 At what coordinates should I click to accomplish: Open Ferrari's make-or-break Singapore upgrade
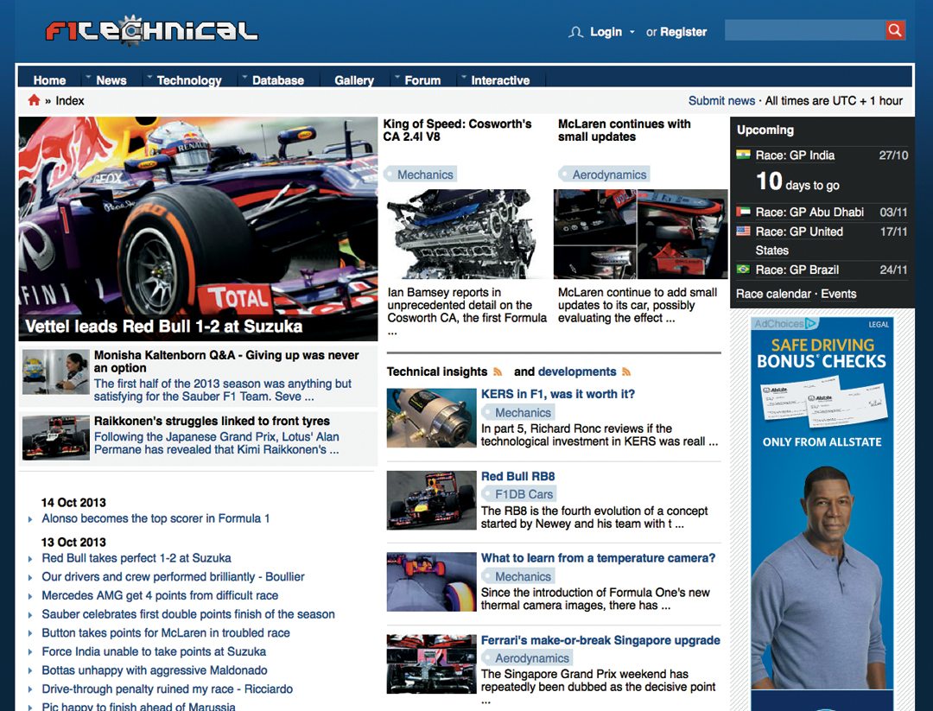click(600, 640)
